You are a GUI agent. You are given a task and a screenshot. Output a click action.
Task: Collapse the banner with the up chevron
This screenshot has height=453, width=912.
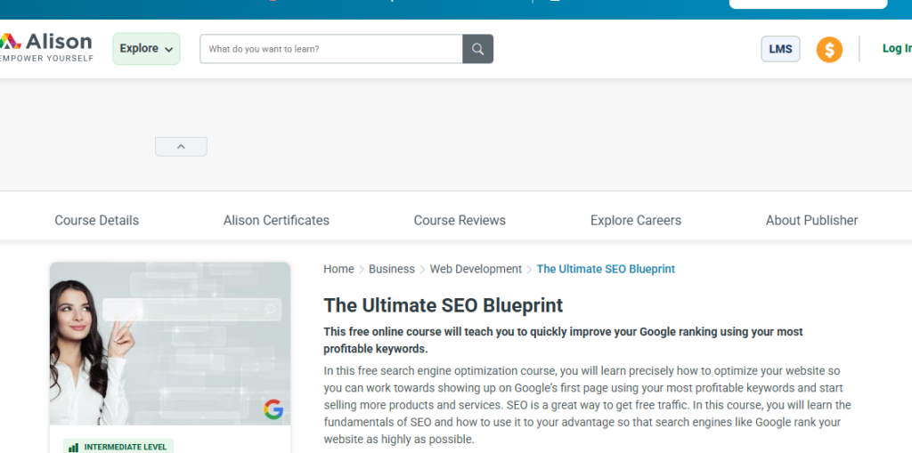click(181, 147)
